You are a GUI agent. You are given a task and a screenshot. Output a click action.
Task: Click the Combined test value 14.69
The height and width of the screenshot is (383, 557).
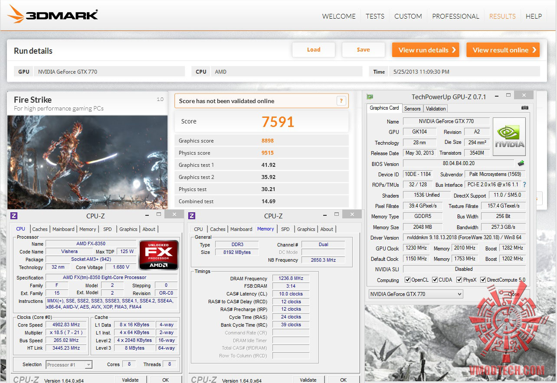coord(269,201)
